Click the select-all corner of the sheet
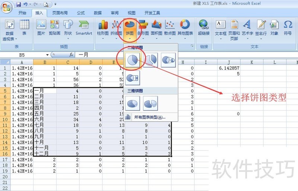 click(x=5, y=62)
